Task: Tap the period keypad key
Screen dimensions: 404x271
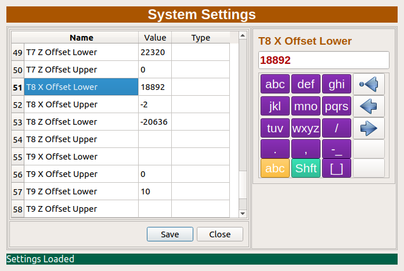Action: click(275, 149)
